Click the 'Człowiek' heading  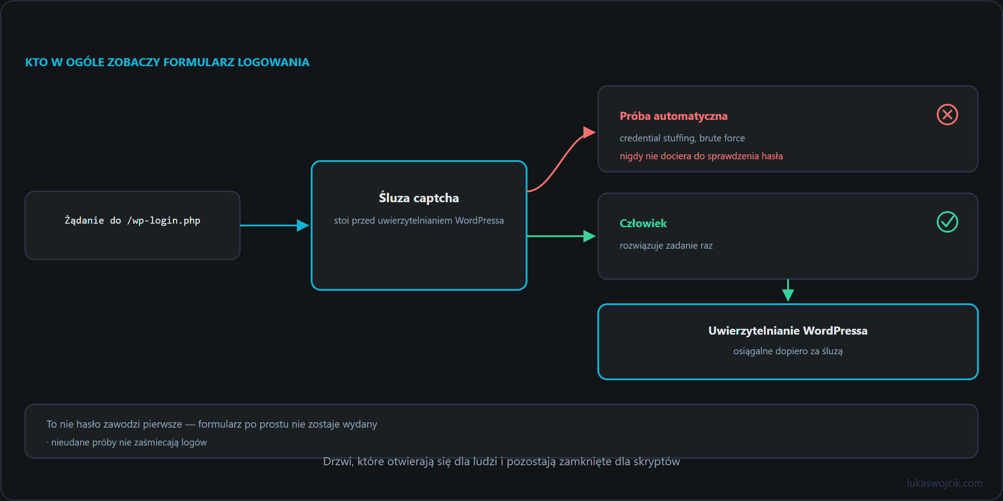point(643,224)
